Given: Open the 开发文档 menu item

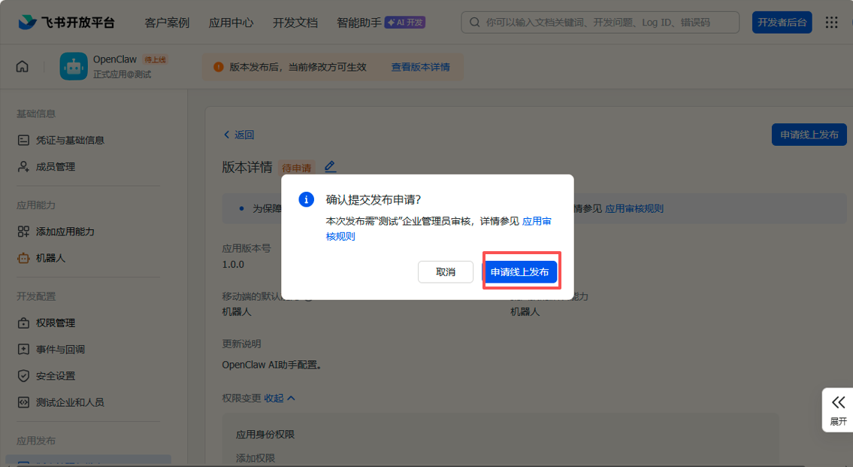Looking at the screenshot, I should (295, 22).
